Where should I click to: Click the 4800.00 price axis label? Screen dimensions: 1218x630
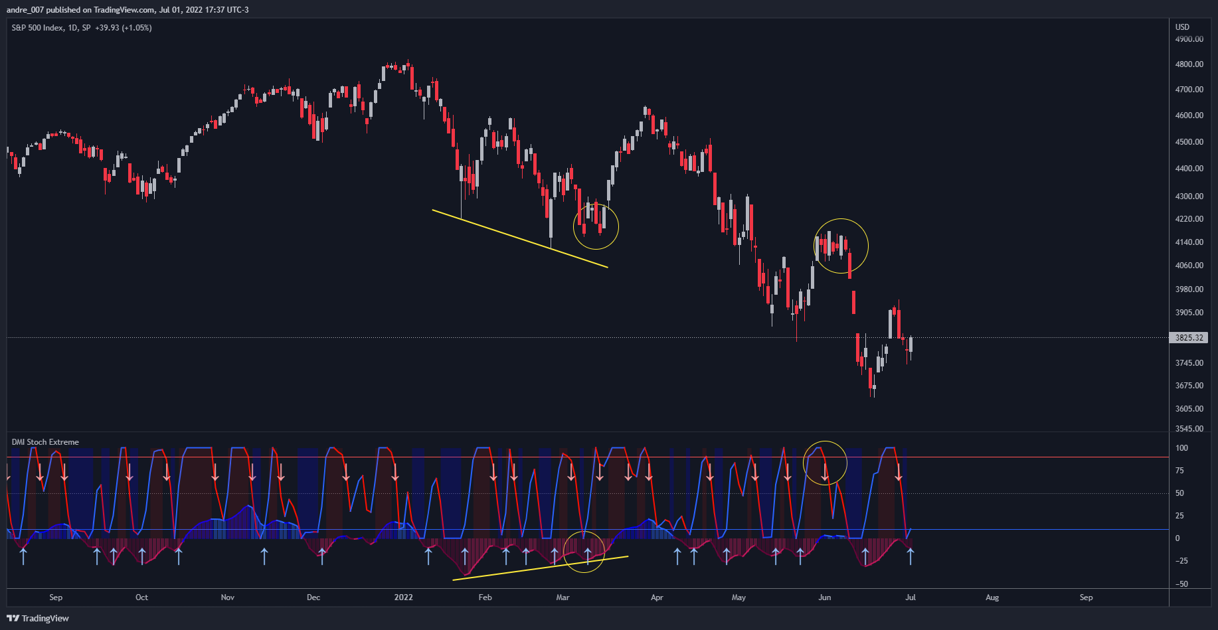point(1189,64)
